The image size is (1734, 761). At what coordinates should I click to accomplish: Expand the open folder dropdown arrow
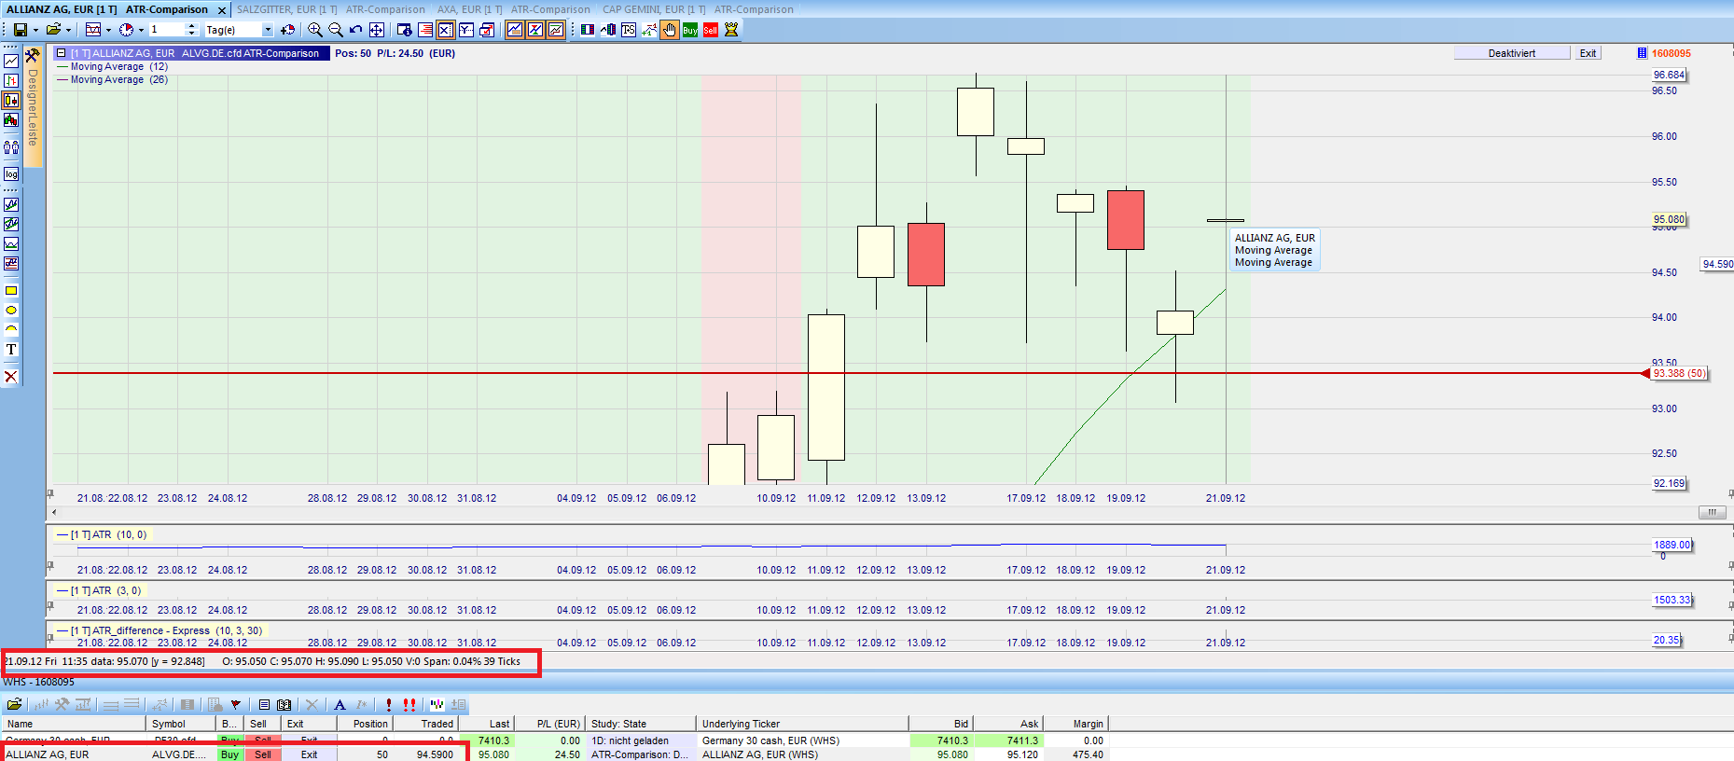(x=68, y=30)
